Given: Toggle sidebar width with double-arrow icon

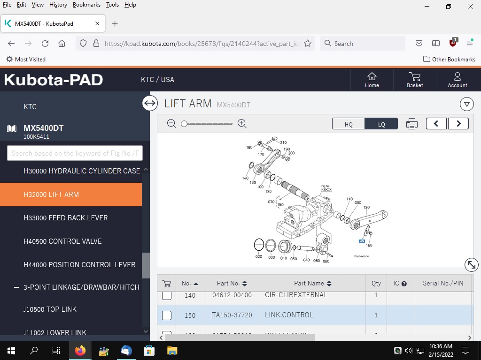Looking at the screenshot, I should click(150, 103).
